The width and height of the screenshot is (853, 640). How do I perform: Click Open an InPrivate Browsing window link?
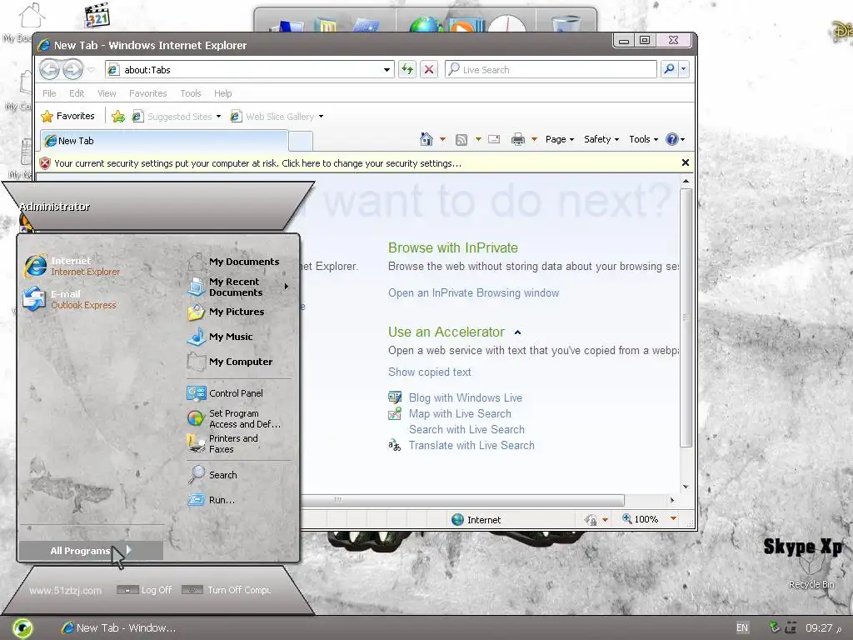pos(473,292)
